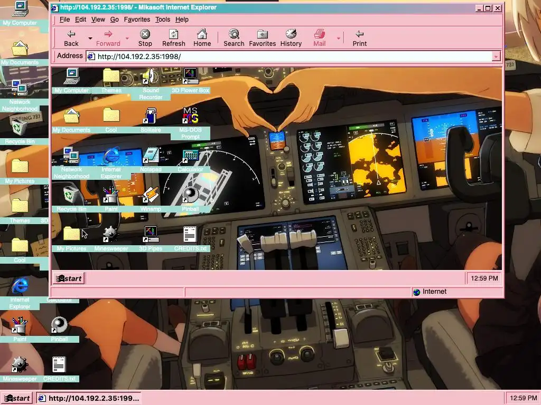Select outer desktop Internet Explorer icon
This screenshot has width=541, height=405.
pyautogui.click(x=20, y=293)
